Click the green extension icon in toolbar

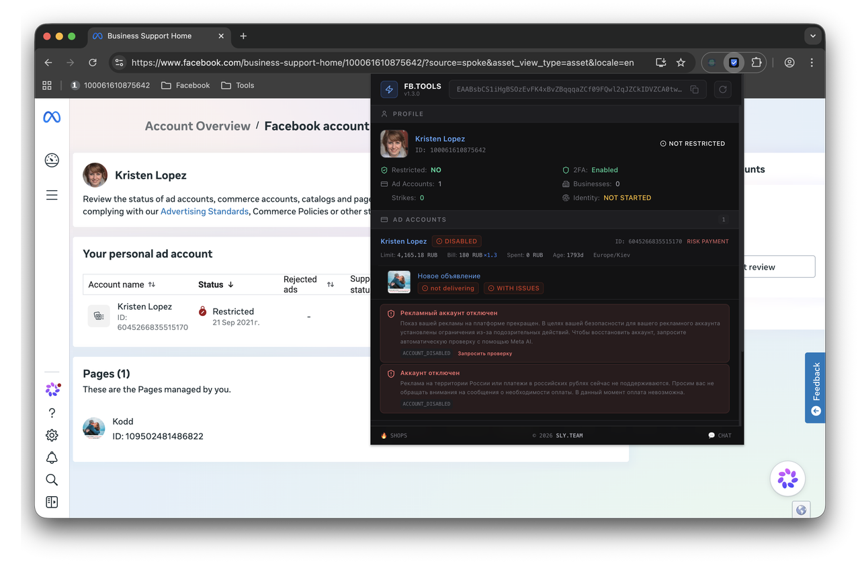point(712,63)
